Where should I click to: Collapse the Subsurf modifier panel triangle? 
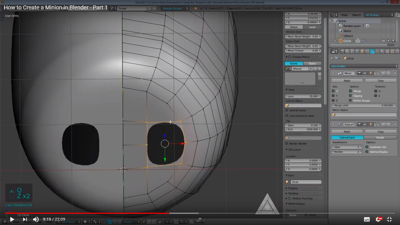tap(333, 124)
